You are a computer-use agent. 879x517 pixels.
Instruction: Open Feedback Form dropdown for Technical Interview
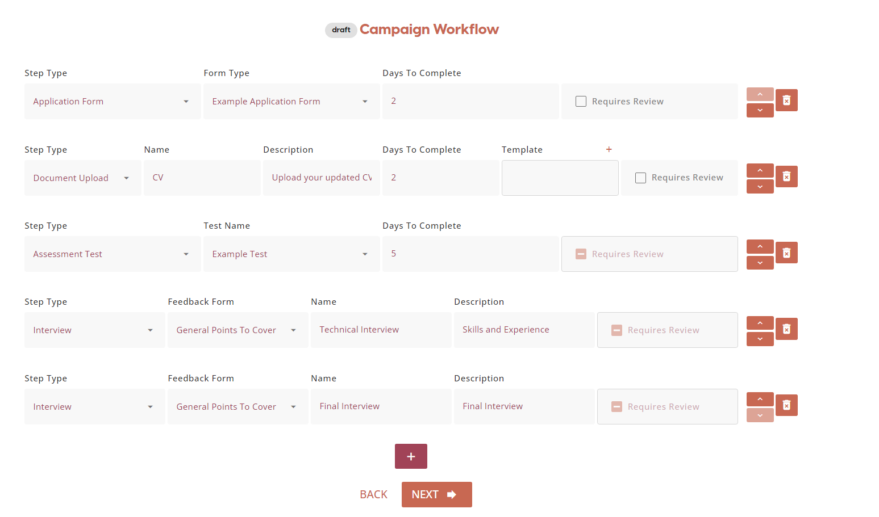[237, 330]
